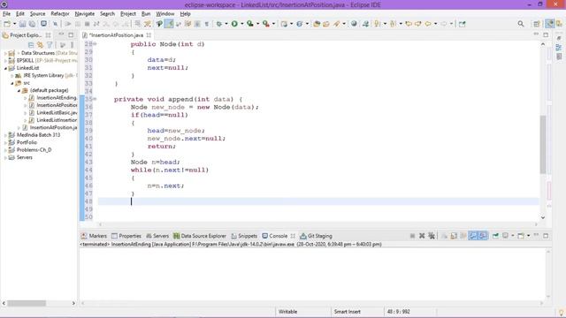
Task: Click the New file toolbar icon
Action: (x=7, y=24)
